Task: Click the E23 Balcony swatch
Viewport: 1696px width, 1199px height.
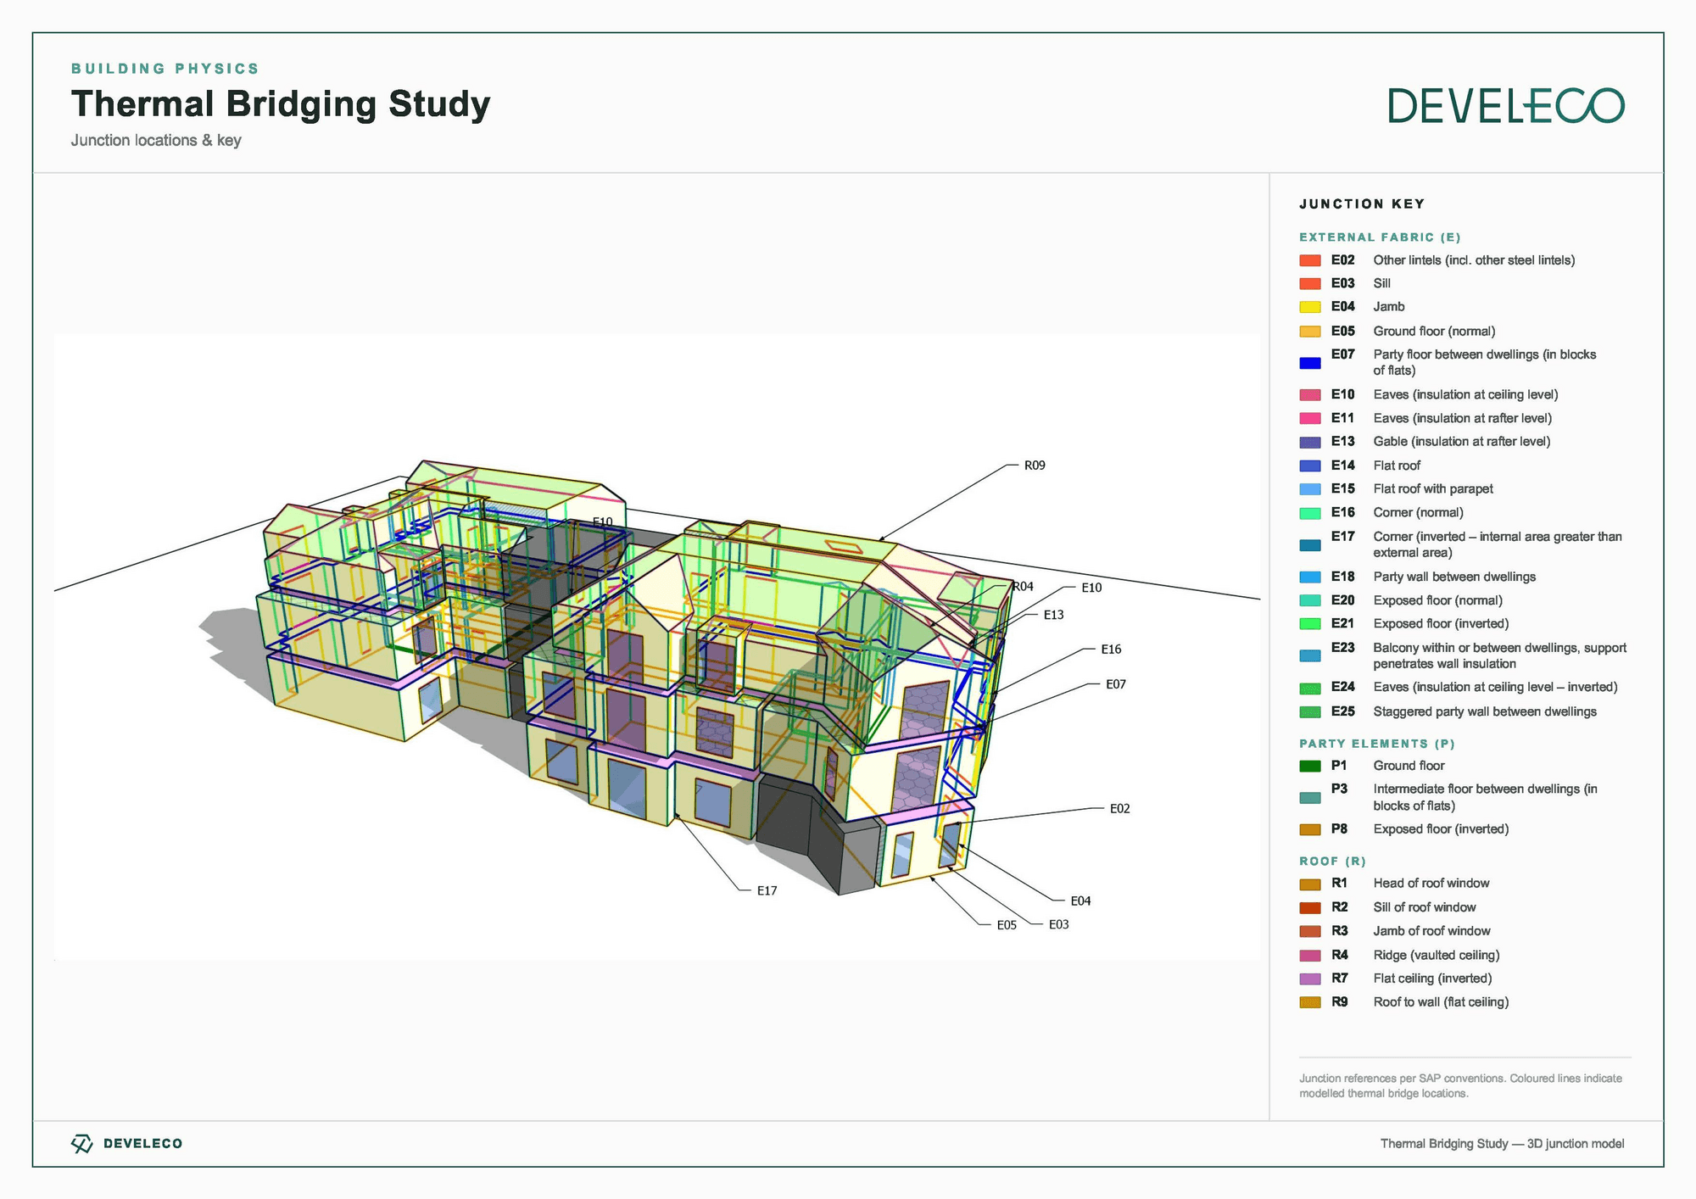Action: pos(1310,655)
